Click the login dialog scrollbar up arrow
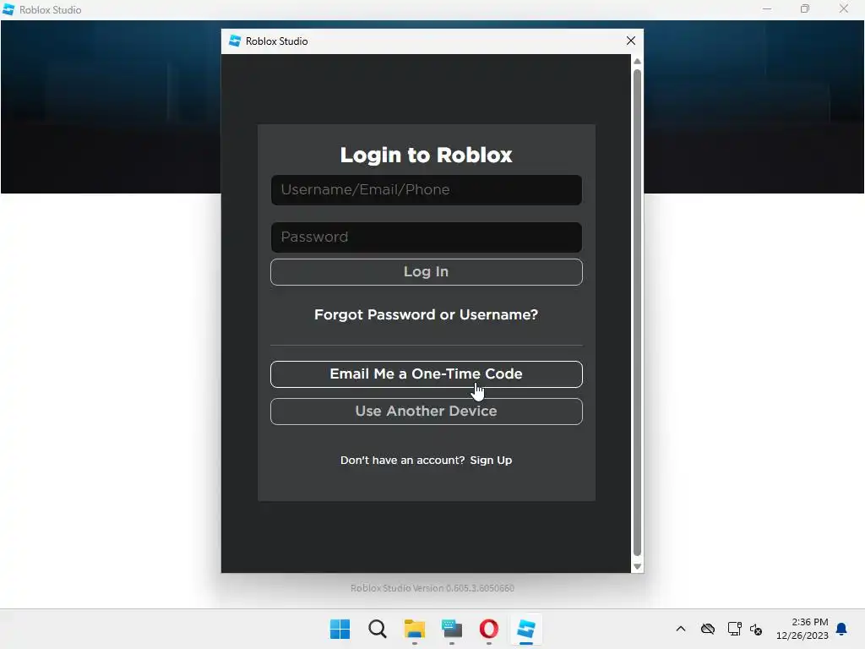This screenshot has width=865, height=649. (637, 61)
